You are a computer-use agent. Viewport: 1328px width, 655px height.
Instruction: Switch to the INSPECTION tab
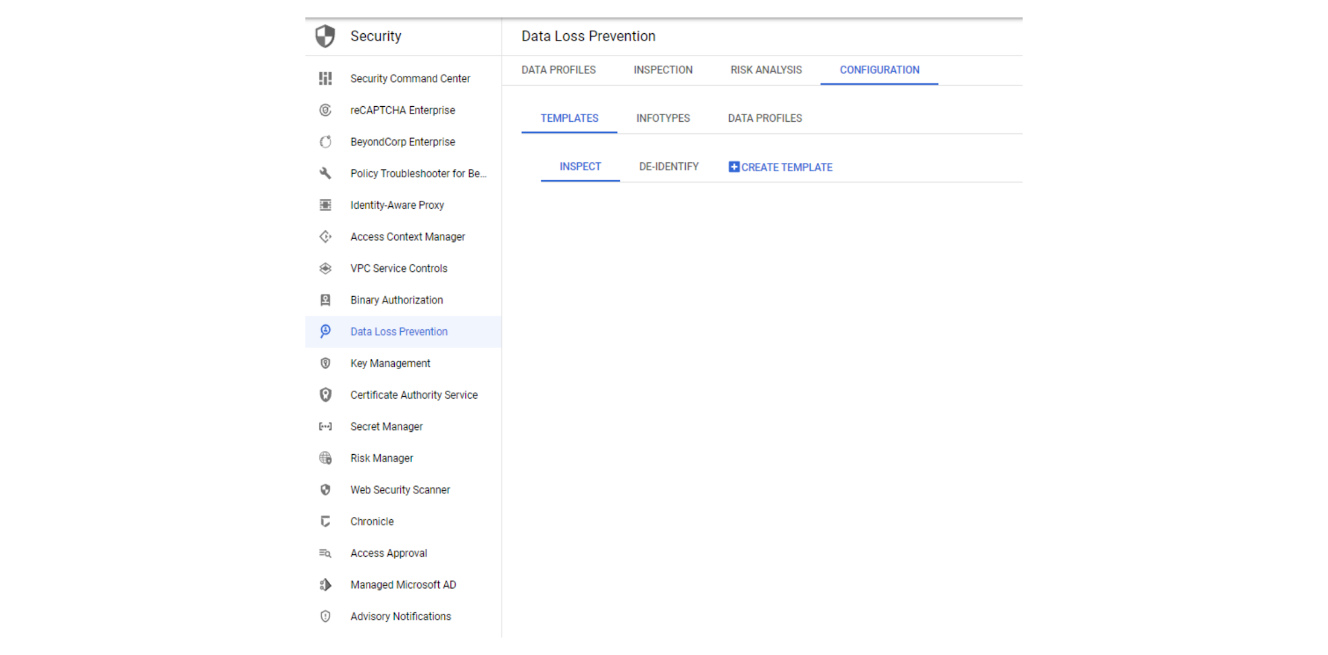click(x=663, y=70)
